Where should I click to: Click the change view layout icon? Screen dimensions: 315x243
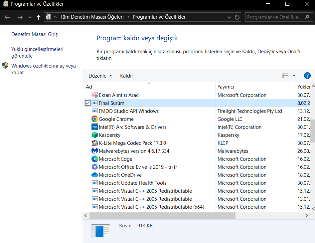(x=285, y=76)
